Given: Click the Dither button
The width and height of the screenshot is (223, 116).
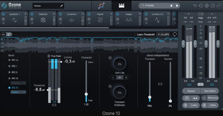Looking at the screenshot, I should coord(210,105).
